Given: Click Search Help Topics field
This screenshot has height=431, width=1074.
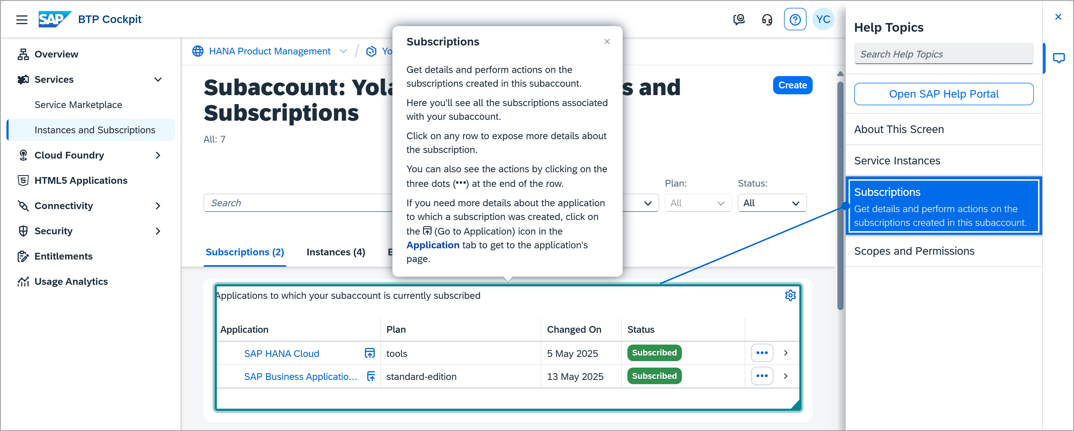Looking at the screenshot, I should [943, 54].
